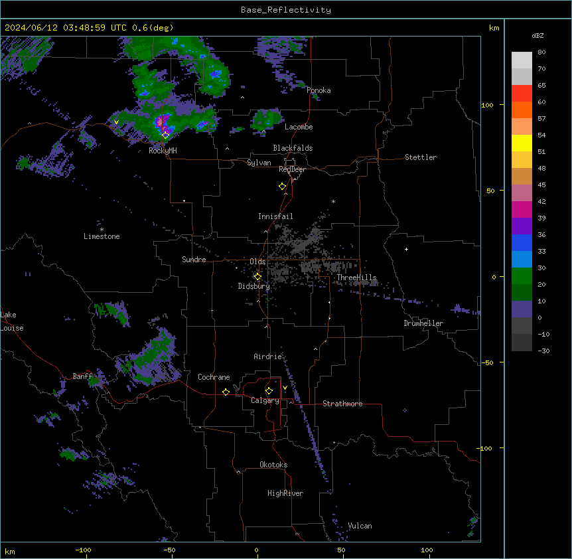Click the RockyMH label
The width and height of the screenshot is (572, 559).
(x=163, y=151)
